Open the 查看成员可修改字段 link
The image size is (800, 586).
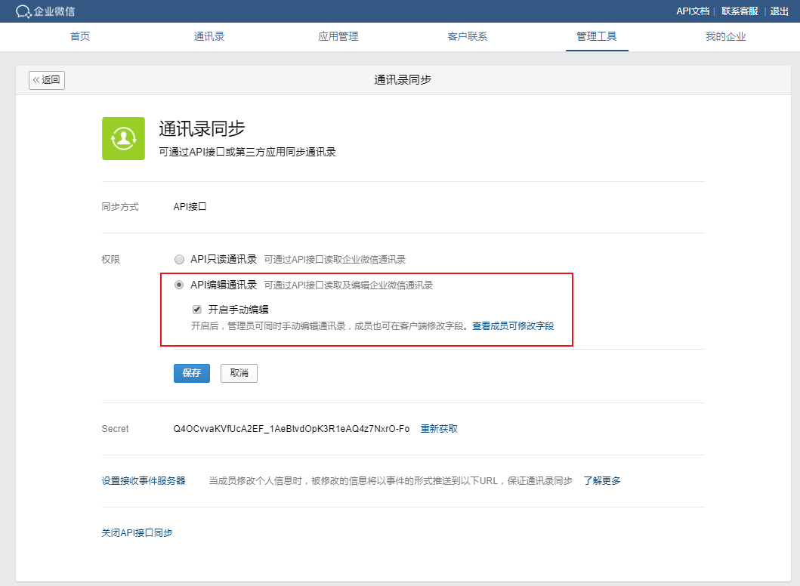click(x=513, y=326)
